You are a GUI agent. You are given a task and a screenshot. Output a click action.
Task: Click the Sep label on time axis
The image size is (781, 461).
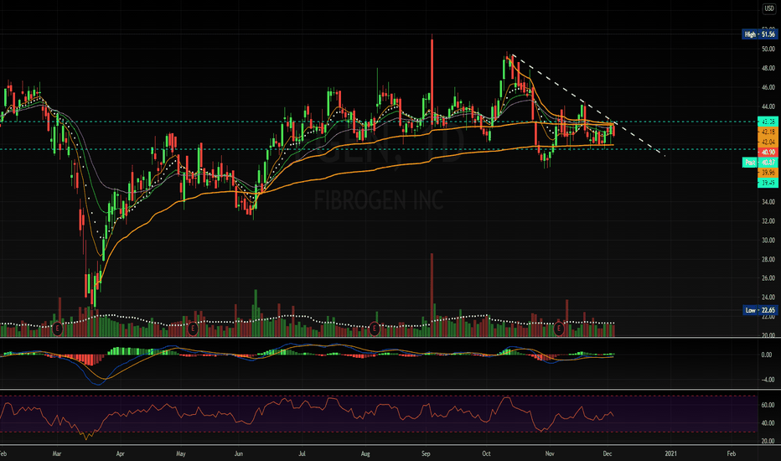pos(426,453)
